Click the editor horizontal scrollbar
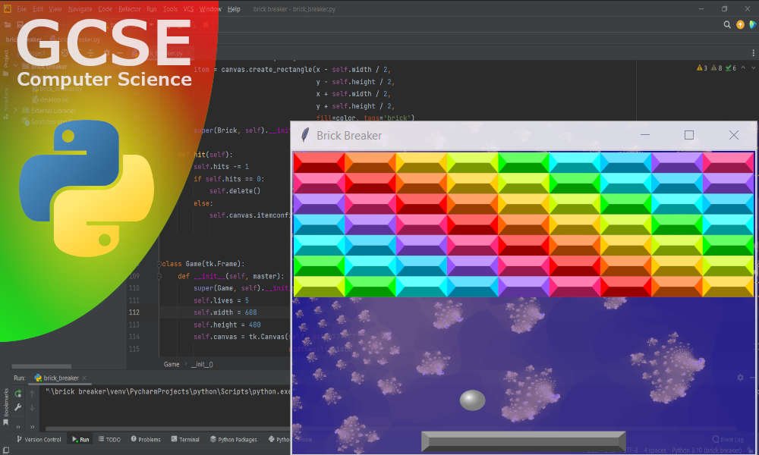The image size is (759, 455). pos(42,366)
